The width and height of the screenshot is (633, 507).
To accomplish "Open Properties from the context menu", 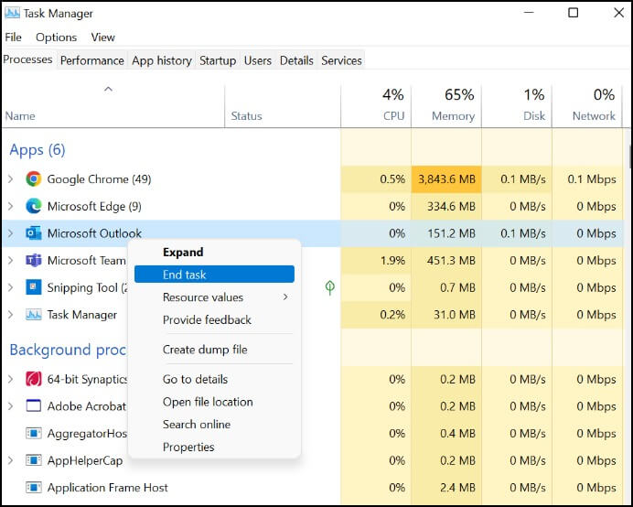I will (214, 447).
